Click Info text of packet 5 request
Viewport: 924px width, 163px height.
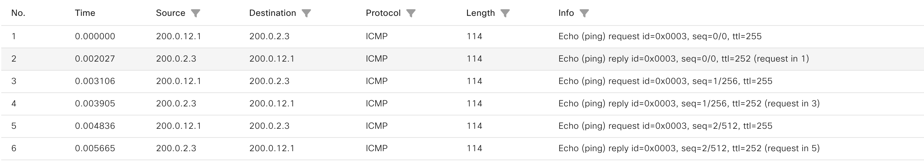[x=665, y=126]
